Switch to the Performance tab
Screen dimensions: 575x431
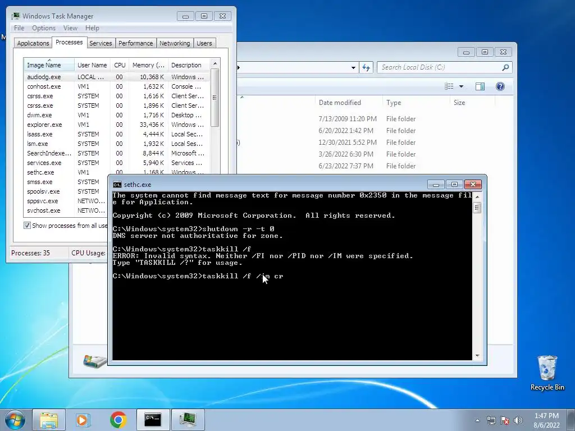click(x=135, y=43)
